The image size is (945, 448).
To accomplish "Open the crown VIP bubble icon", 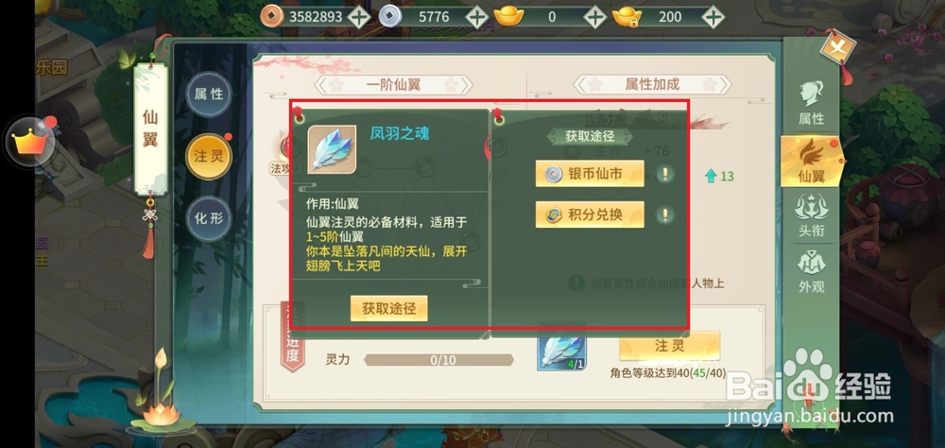I will (x=29, y=143).
